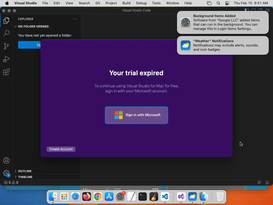Open Launchpad from the Dock

click(x=64, y=197)
